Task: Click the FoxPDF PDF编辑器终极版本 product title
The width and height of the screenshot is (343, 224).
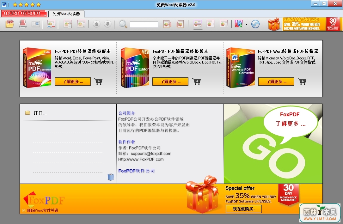Action: point(181,51)
